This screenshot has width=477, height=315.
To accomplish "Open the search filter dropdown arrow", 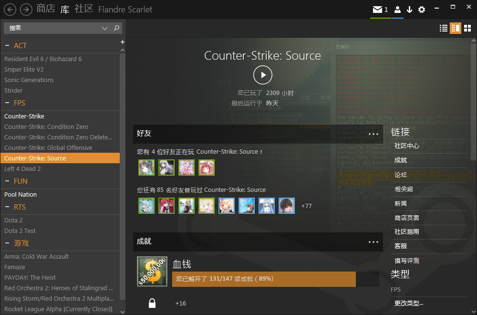I will 104,28.
